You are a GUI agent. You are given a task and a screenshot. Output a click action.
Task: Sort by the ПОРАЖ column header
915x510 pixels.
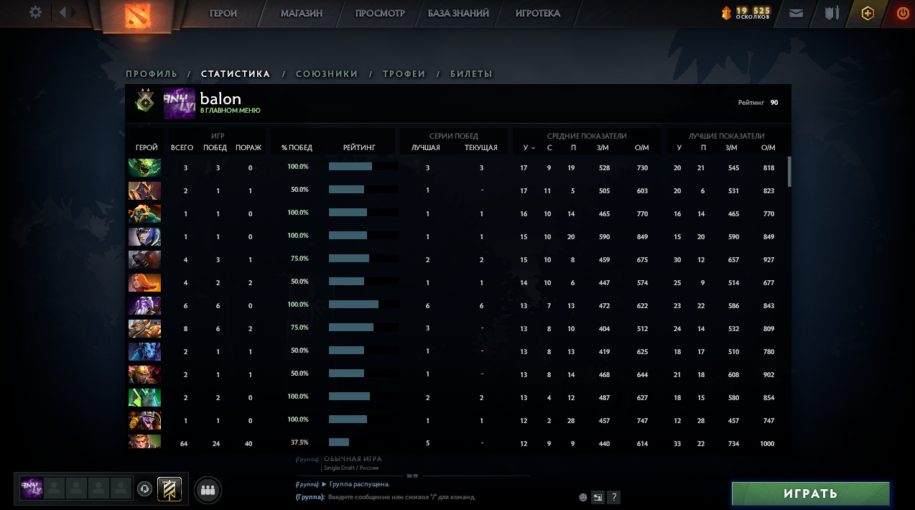coord(249,147)
